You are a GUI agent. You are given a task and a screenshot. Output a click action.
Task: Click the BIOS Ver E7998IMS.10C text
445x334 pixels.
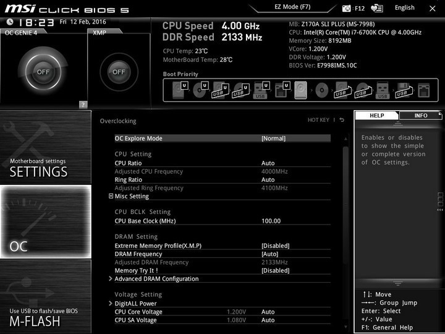[323, 66]
